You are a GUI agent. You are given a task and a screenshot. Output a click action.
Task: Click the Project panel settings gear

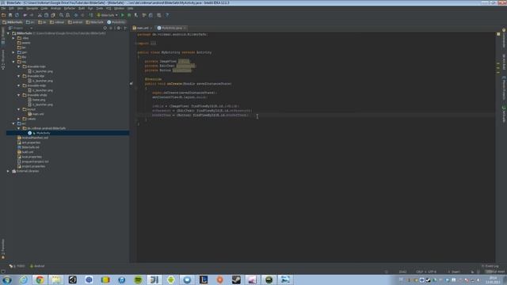click(118, 28)
